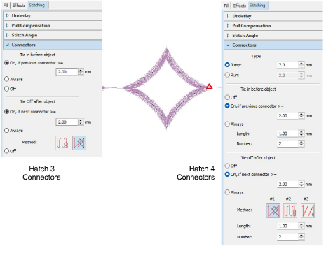
Task: Click Jump length 7.0 field in Hatch 4
Action: click(288, 65)
